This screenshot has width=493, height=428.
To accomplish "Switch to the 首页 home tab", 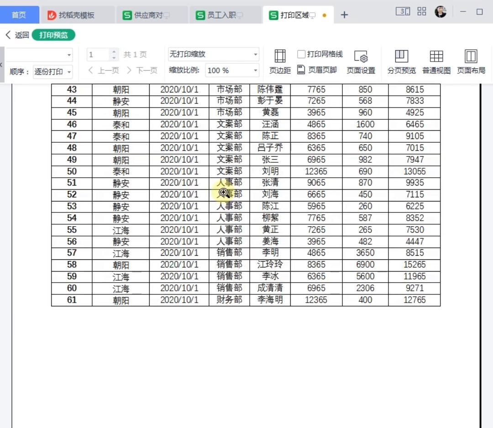I will coord(19,15).
